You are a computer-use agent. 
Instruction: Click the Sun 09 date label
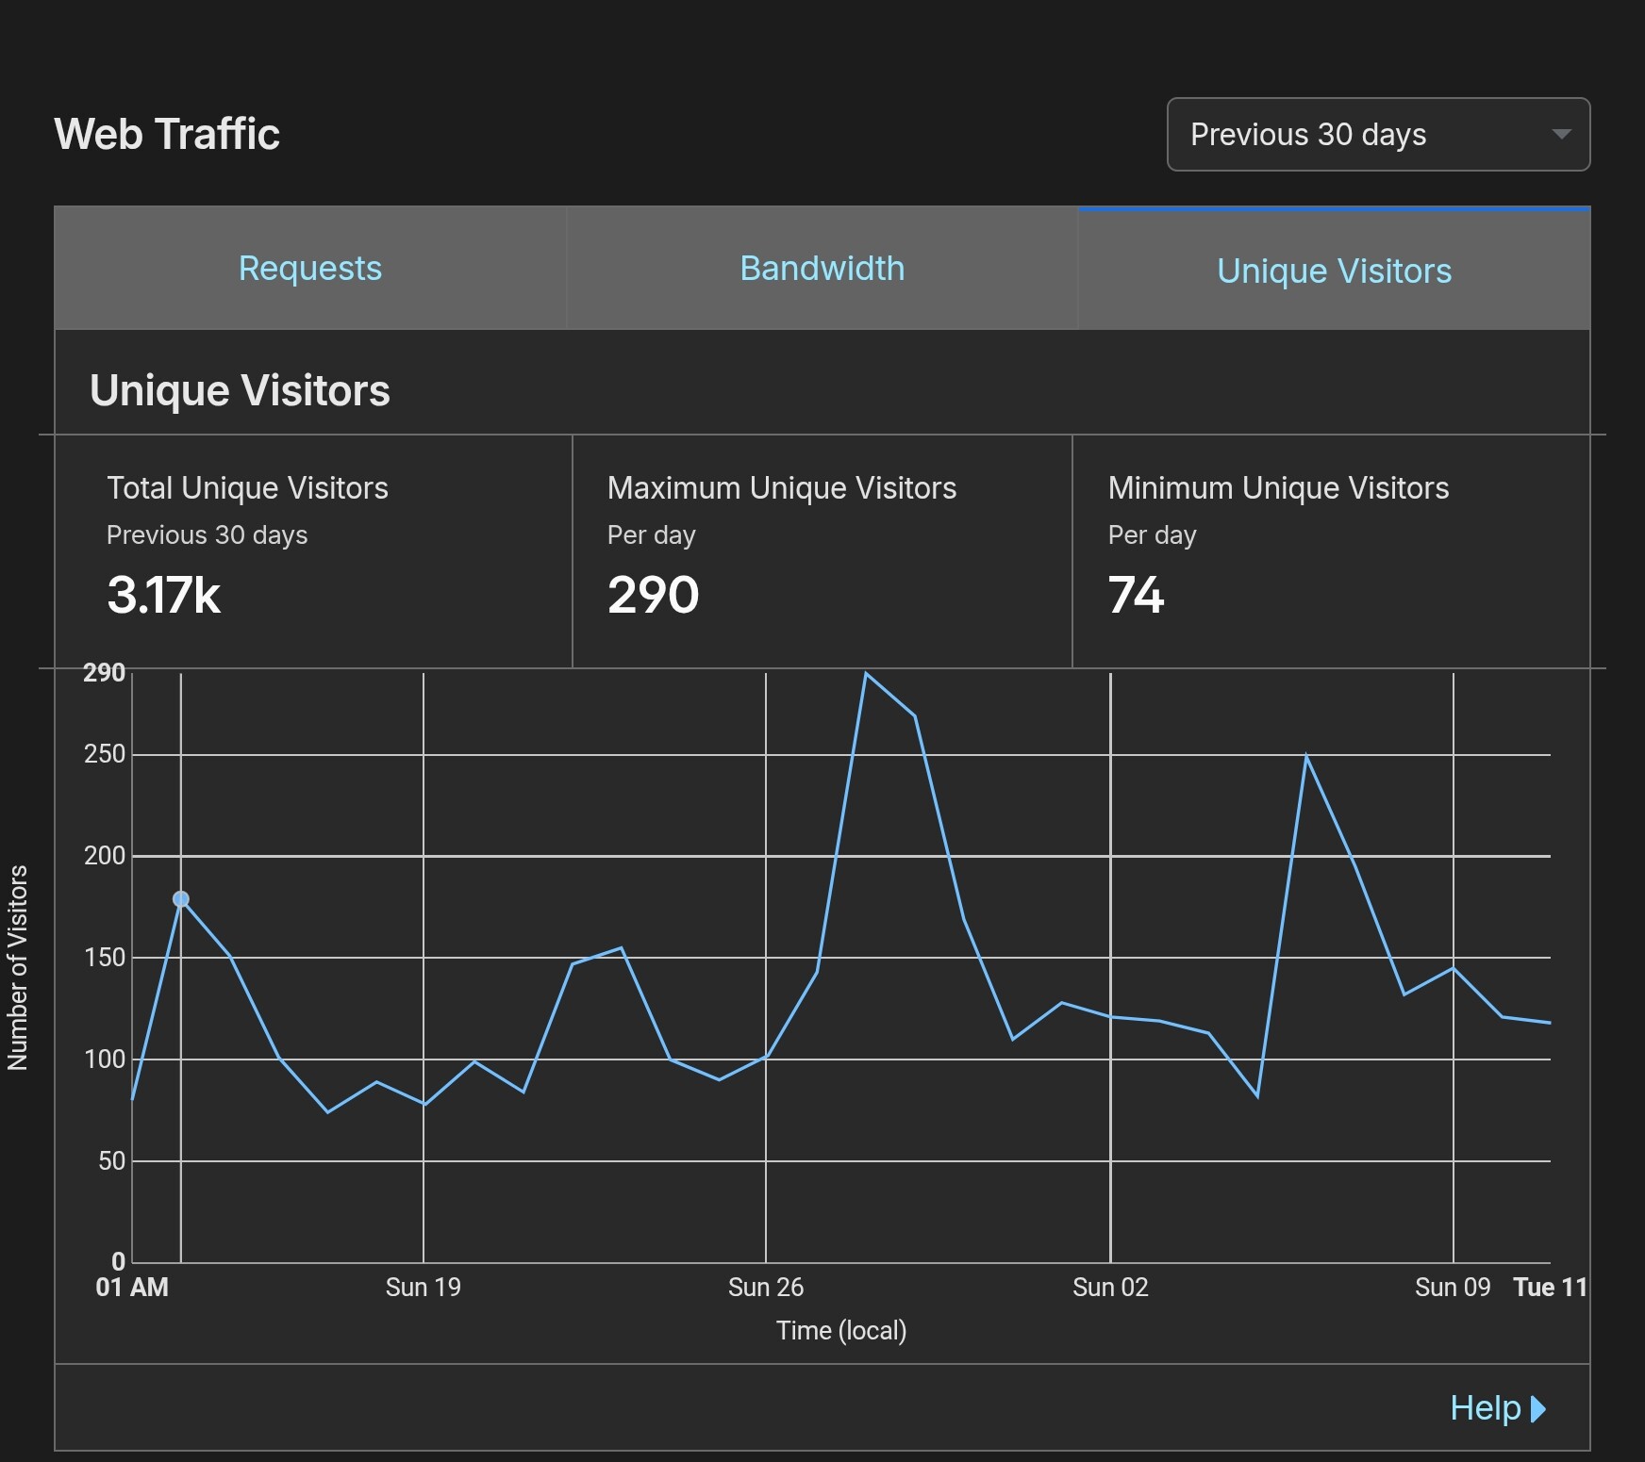[1453, 1288]
